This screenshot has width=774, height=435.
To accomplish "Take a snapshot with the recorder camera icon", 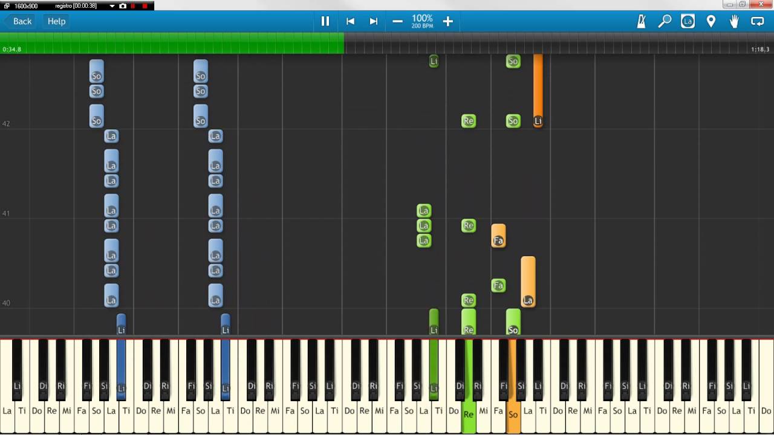I will click(x=123, y=6).
